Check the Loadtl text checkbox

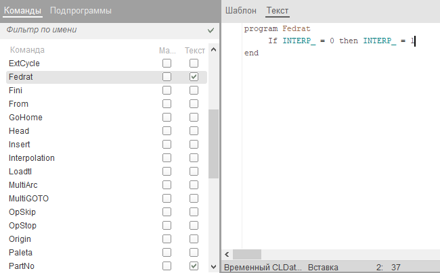pos(194,172)
